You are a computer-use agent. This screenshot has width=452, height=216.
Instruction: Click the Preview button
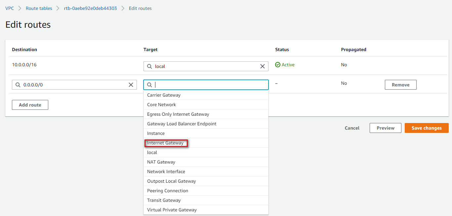(x=385, y=128)
